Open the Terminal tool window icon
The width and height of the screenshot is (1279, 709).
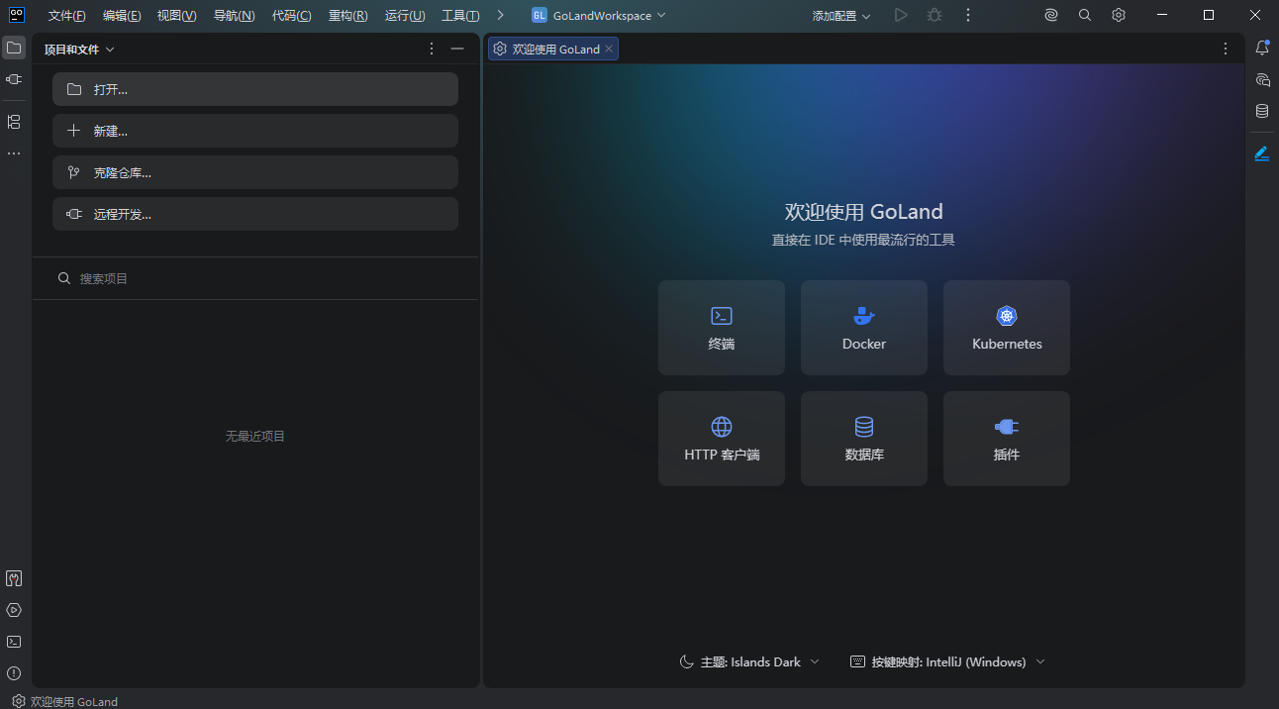[x=14, y=642]
